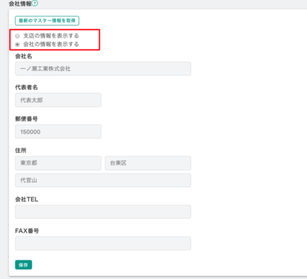Click the 代表者名 field label
Screen dimensions: 307x279
(27, 87)
